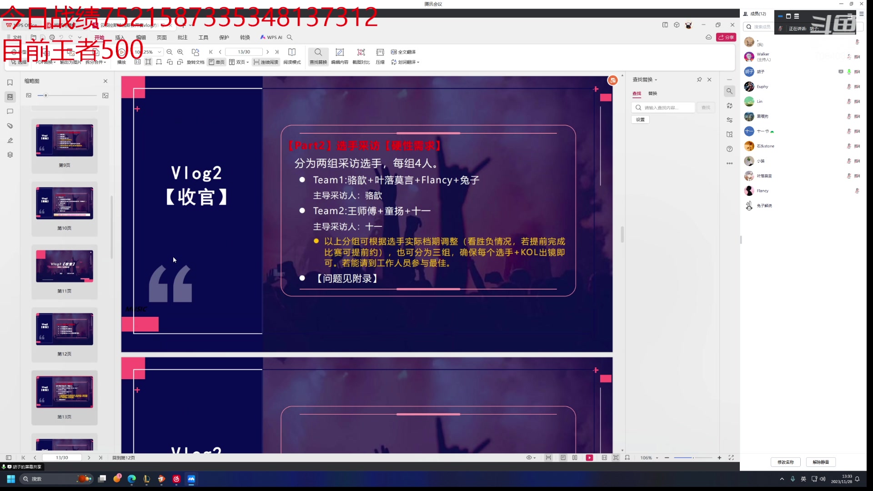
Task: Click the member search box (搜索成员)
Action: 759,27
